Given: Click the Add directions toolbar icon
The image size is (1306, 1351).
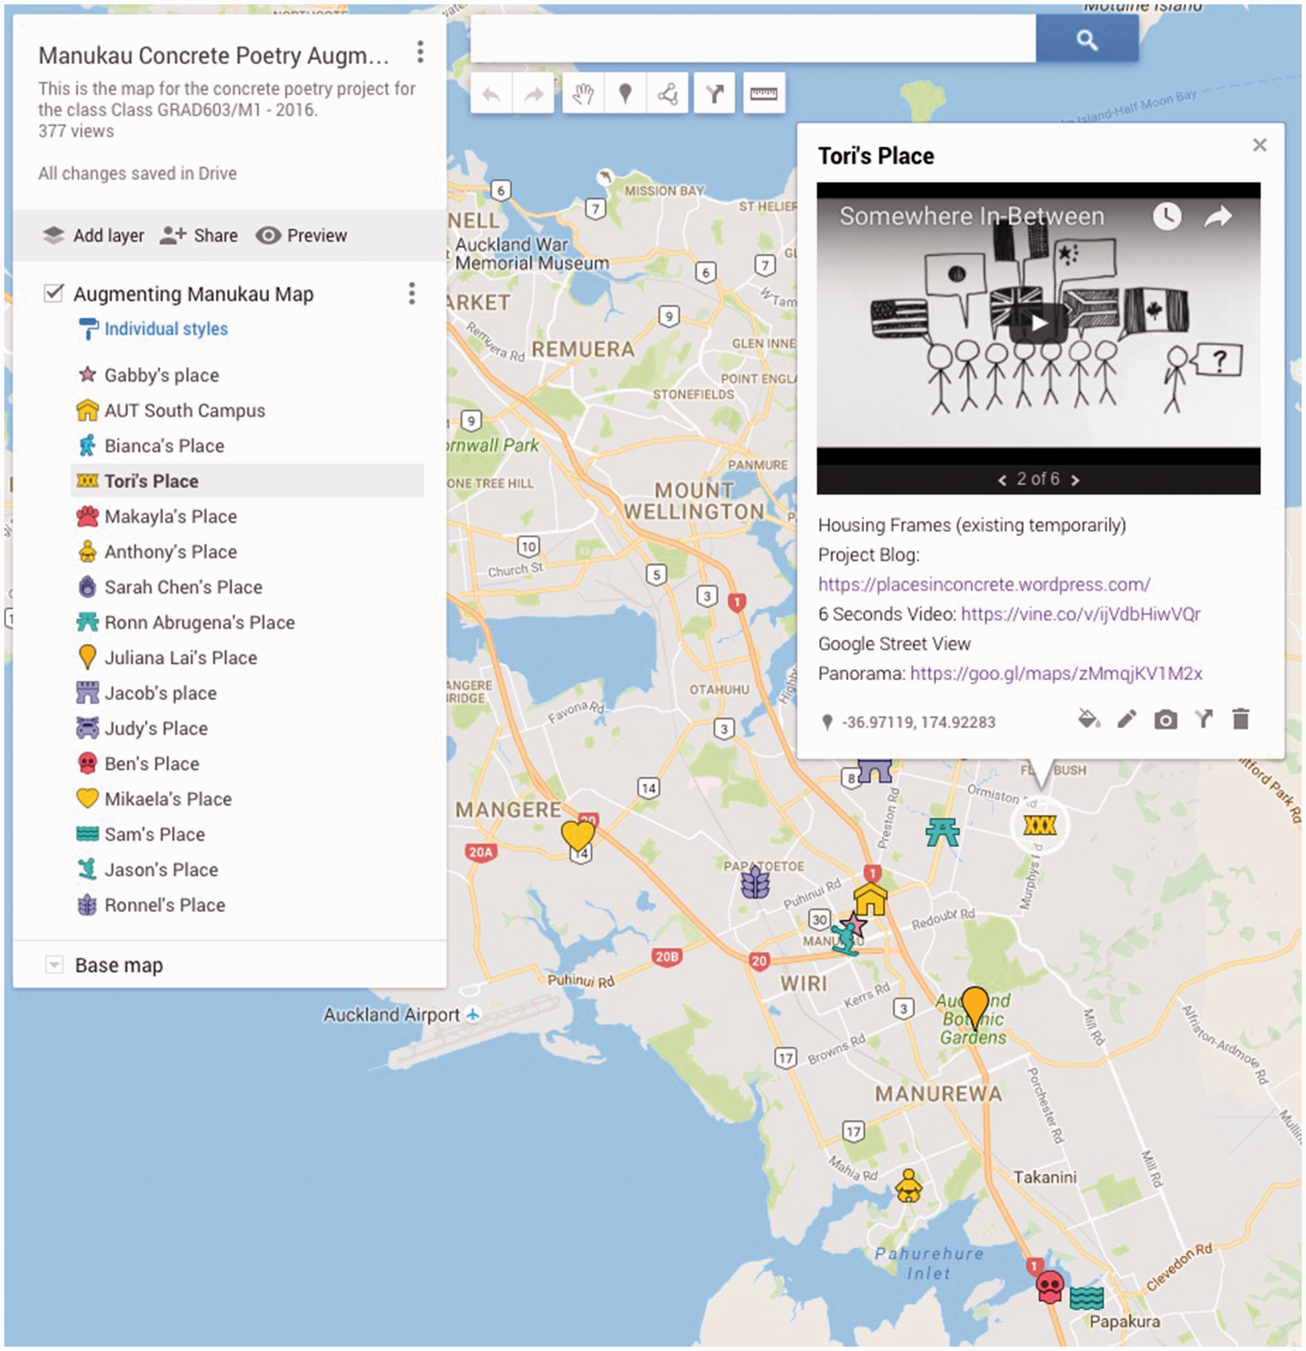Looking at the screenshot, I should tap(714, 93).
